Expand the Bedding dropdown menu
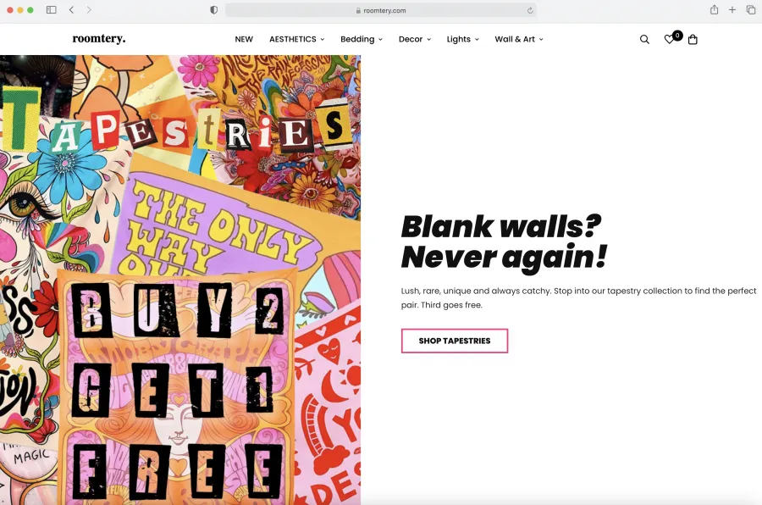The height and width of the screenshot is (505, 762). 361,40
